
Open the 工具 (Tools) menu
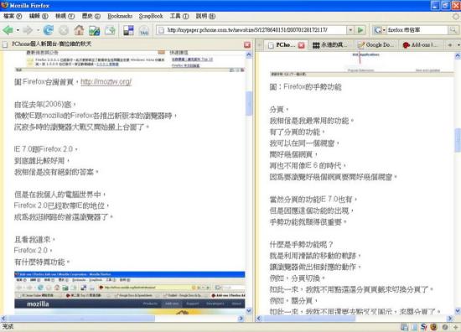tap(179, 16)
